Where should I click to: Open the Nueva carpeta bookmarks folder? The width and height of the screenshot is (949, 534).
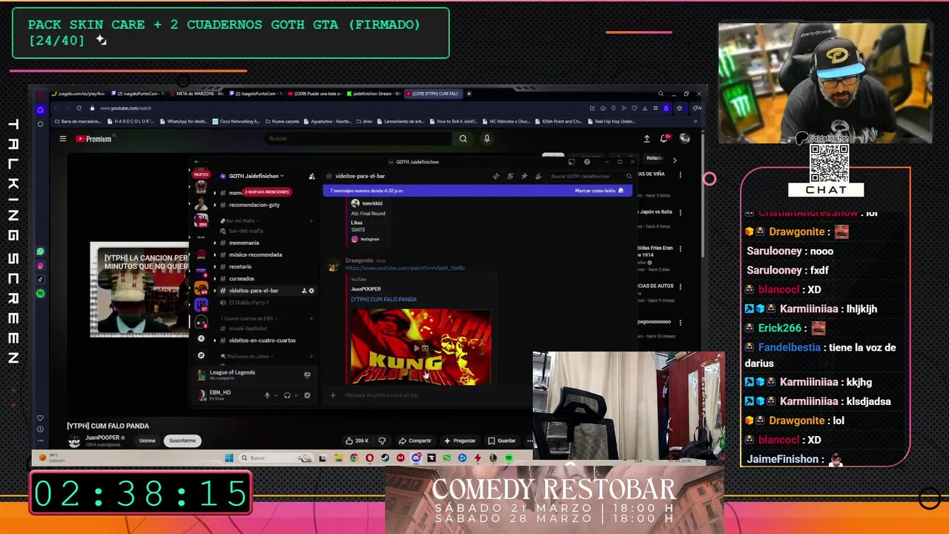[x=282, y=122]
